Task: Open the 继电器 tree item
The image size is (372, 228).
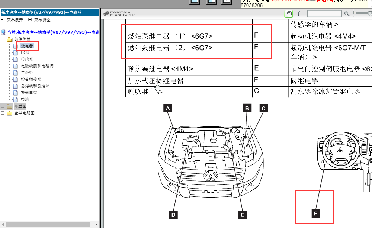Action: point(27,46)
